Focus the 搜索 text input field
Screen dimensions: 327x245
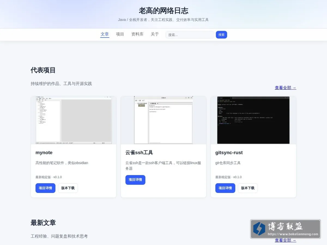pyautogui.click(x=190, y=35)
